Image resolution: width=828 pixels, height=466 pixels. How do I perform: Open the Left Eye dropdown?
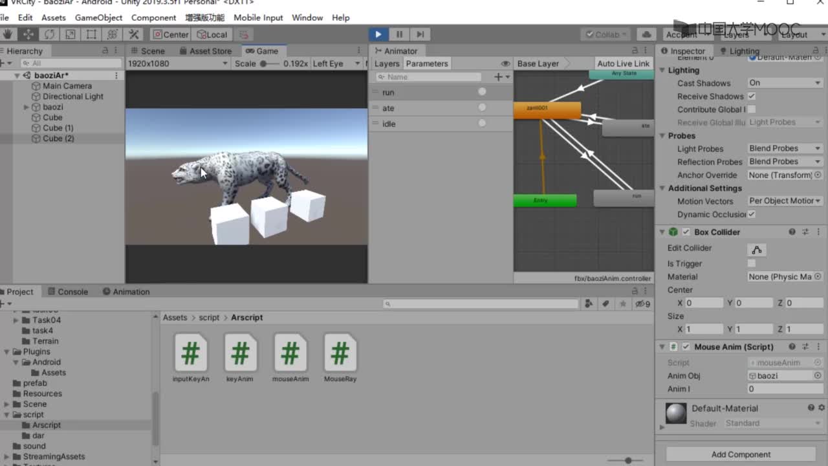(336, 63)
